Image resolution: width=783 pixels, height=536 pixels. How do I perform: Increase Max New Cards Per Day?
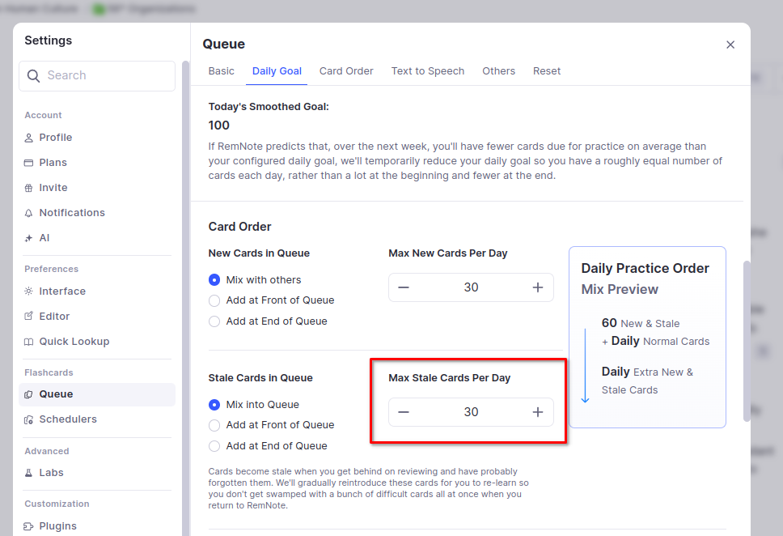pyautogui.click(x=538, y=287)
